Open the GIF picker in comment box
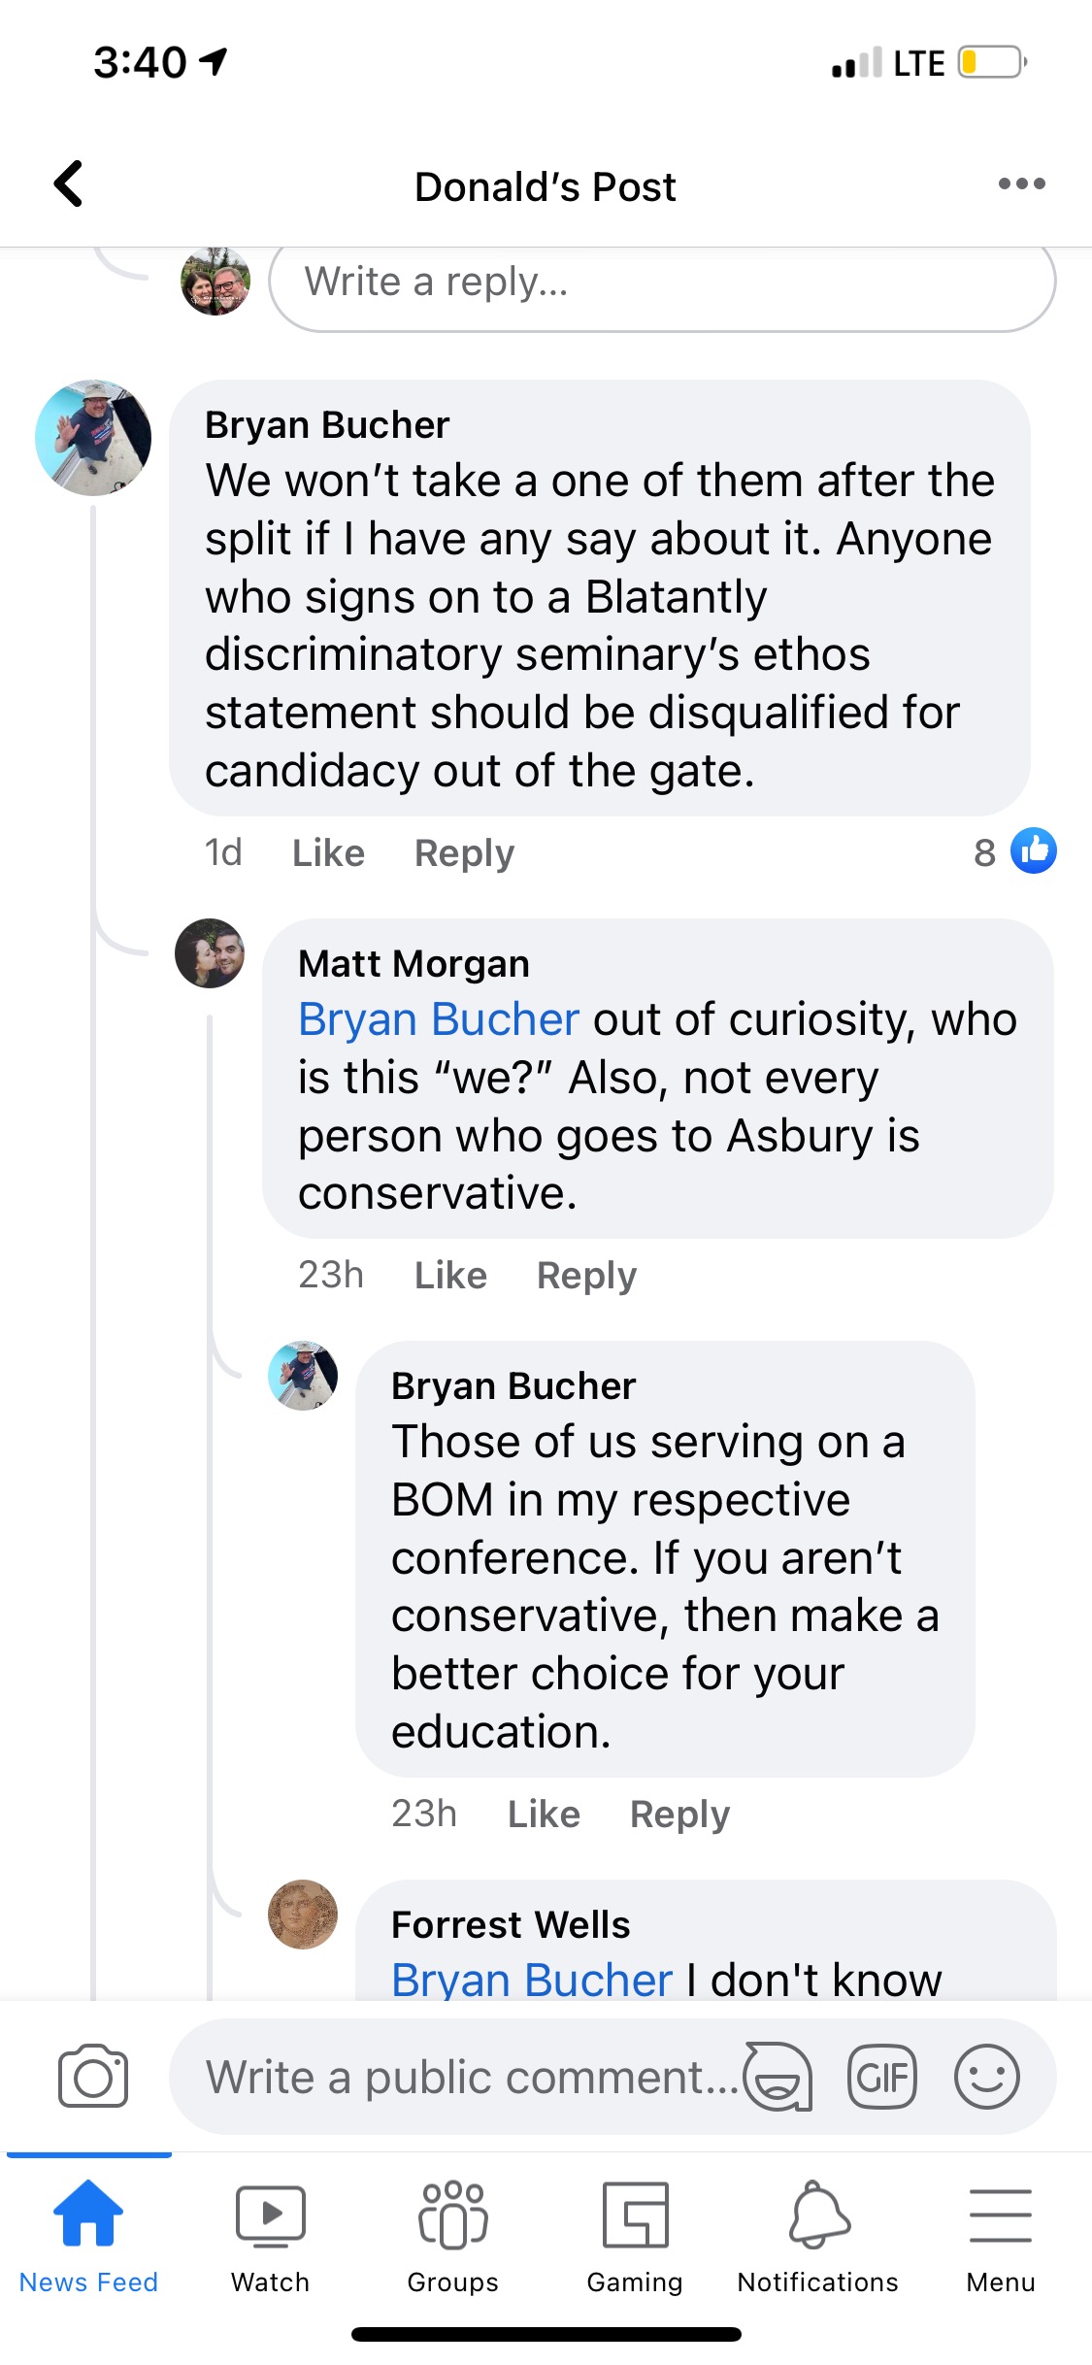The image size is (1092, 2365). (x=881, y=2078)
